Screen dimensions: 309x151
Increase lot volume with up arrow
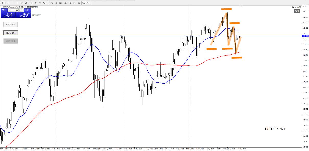[22, 10]
